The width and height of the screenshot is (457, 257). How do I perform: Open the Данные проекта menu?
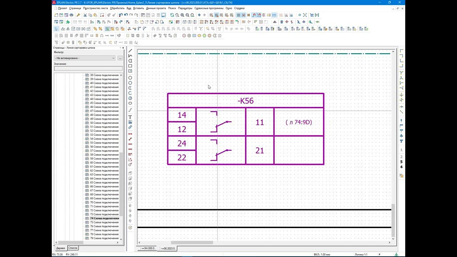tap(156, 8)
